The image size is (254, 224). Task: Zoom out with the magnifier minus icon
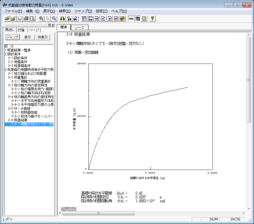click(54, 19)
